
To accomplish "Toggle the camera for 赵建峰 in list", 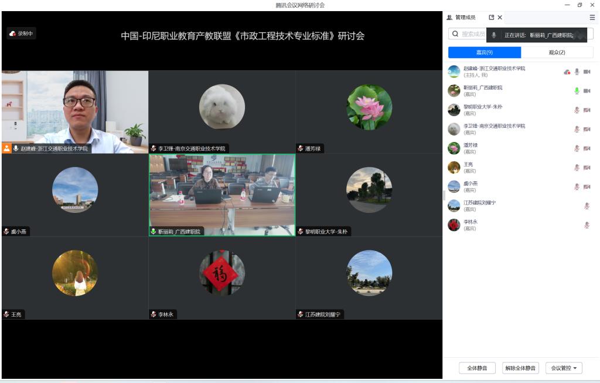I will tap(587, 72).
